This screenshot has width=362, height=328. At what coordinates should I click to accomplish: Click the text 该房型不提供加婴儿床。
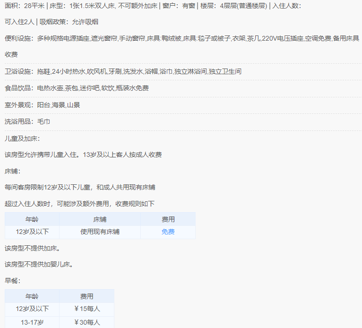coord(39,265)
